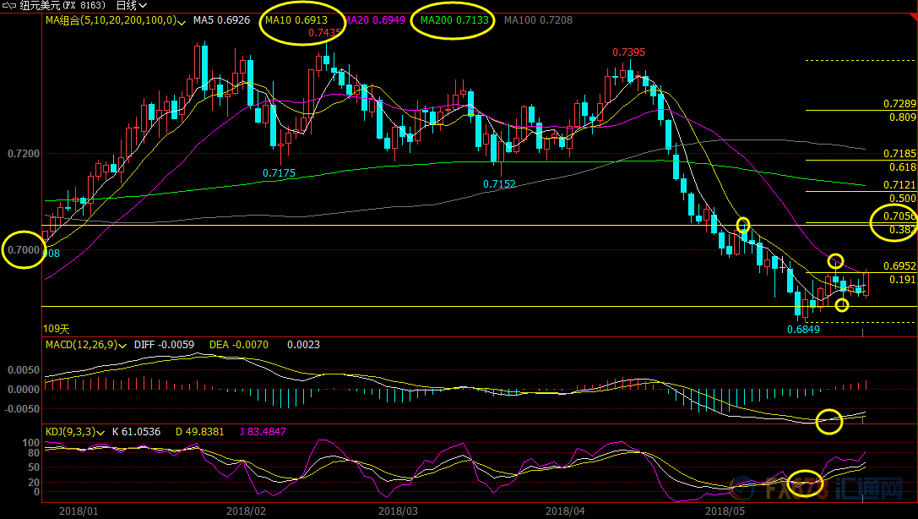Viewport: 918px width, 519px height.
Task: Click the 0.7435 high price marker
Action: tap(325, 33)
